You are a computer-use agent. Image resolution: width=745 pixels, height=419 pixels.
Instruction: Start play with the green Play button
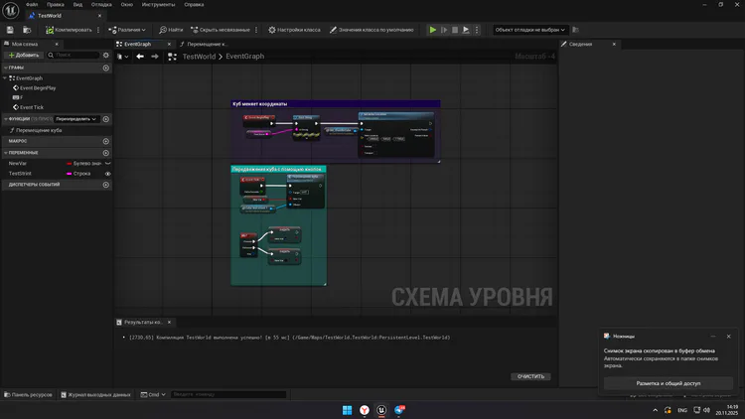[433, 30]
